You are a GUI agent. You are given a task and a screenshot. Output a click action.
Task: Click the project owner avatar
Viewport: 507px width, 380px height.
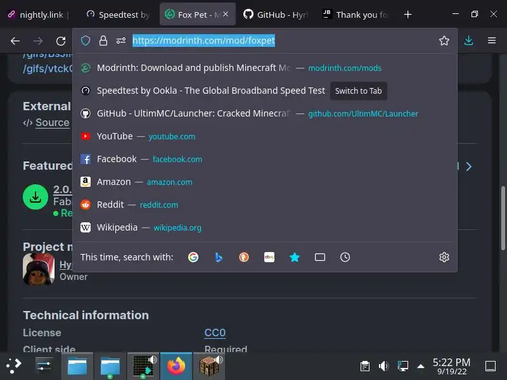pos(39,269)
